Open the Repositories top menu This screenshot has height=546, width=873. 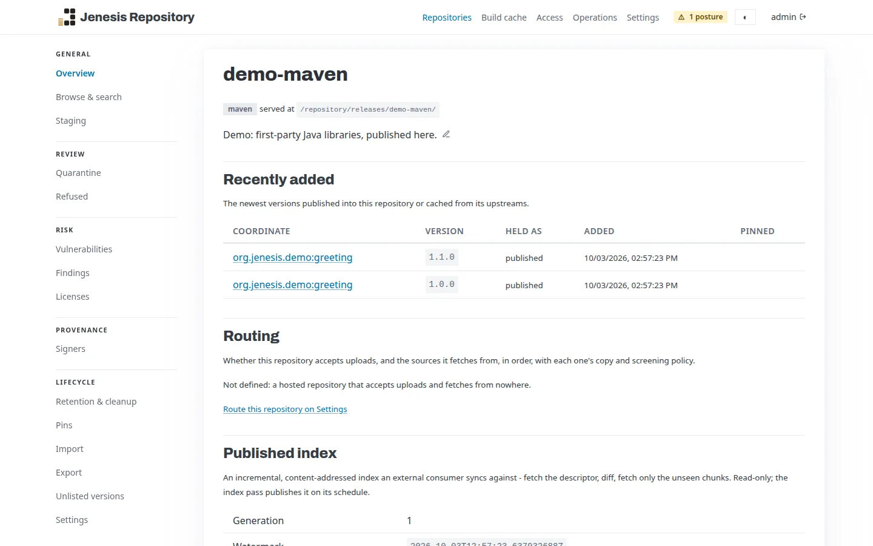tap(447, 18)
